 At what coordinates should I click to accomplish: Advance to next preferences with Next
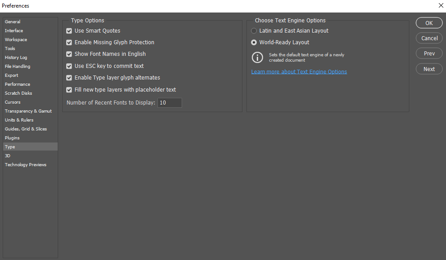tap(429, 69)
